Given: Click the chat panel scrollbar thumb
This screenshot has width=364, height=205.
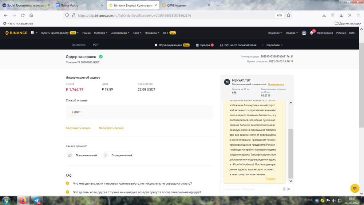Looking at the screenshot, I should [290, 153].
